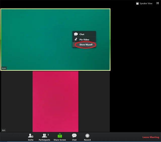Click the fullscreen arrows icon
This screenshot has height=142, width=161.
[158, 3]
